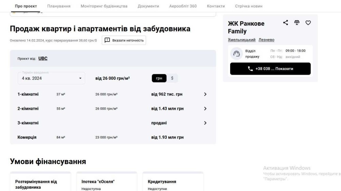Screen dimensions: 341x191
Task: Open the Планування tab
Action: point(59,6)
